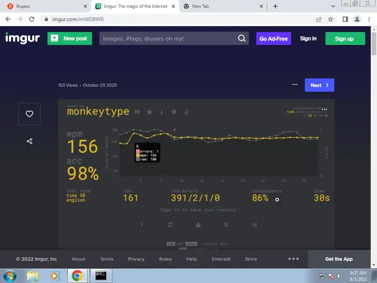This screenshot has height=283, width=377.
Task: Switch to the Яндекс browser tab
Action: (x=46, y=6)
